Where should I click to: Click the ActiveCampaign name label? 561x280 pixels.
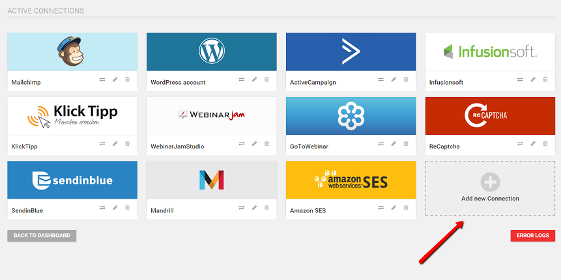click(x=313, y=83)
